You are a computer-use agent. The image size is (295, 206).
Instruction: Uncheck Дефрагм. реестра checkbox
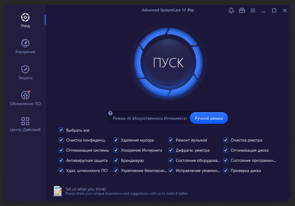170,150
